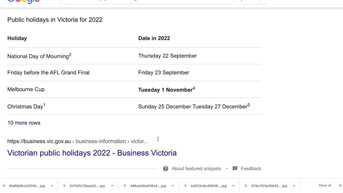
Task: Click the Feedback flag icon
Action: tap(235, 169)
